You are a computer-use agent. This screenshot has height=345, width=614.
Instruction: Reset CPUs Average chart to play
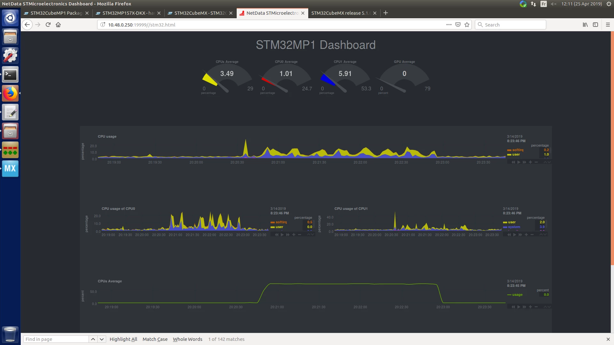click(x=519, y=307)
